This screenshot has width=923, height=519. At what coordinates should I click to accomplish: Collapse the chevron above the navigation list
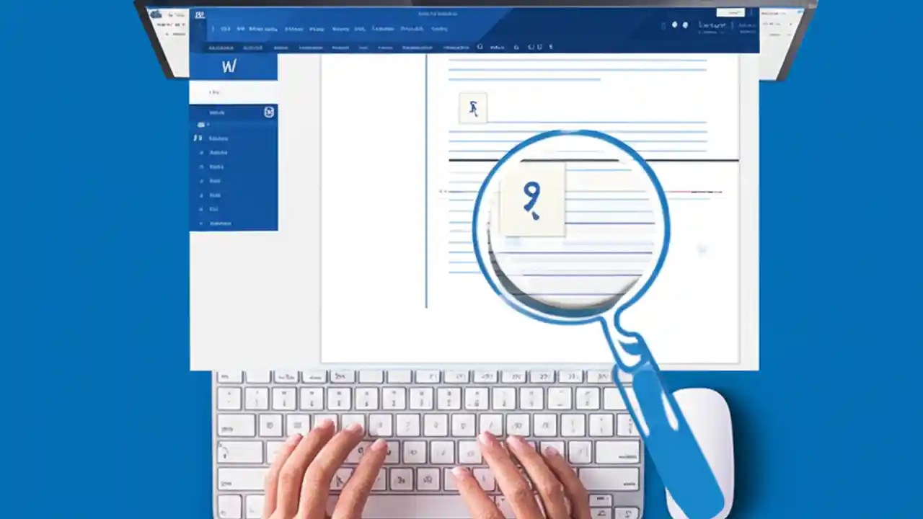(214, 92)
